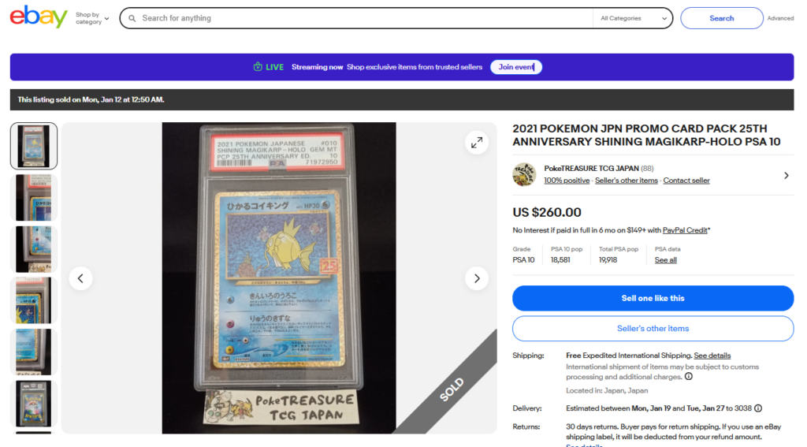Screen dimensions: 807x447
Task: Expand image to full screen view
Action: pos(477,143)
